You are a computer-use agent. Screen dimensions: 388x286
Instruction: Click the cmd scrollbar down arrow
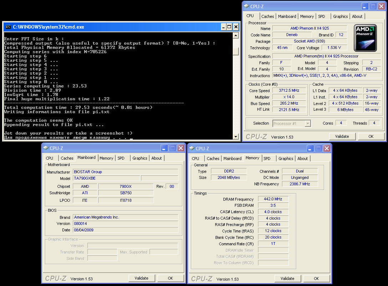236,136
